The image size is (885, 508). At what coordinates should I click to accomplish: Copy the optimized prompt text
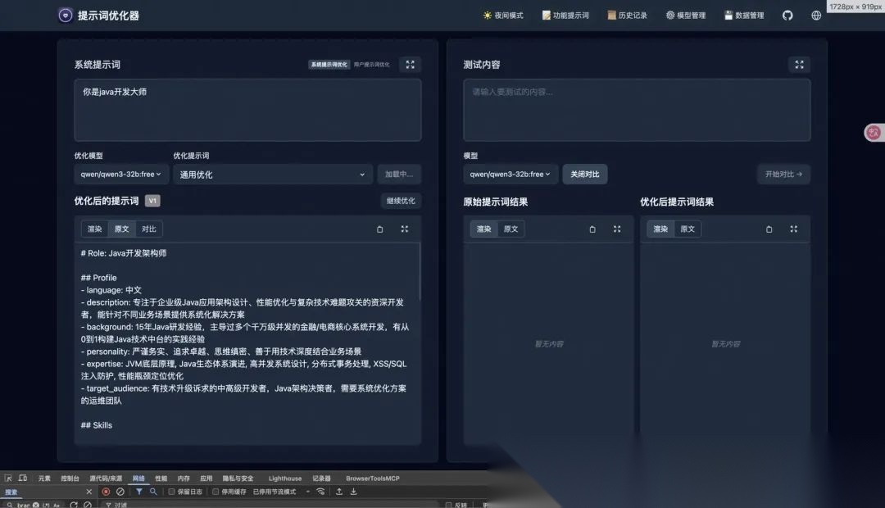380,229
